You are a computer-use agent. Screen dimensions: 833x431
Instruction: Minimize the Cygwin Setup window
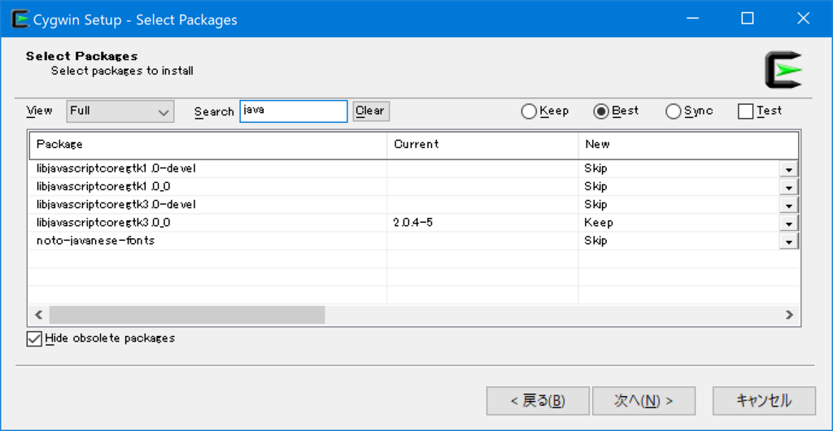pyautogui.click(x=691, y=19)
